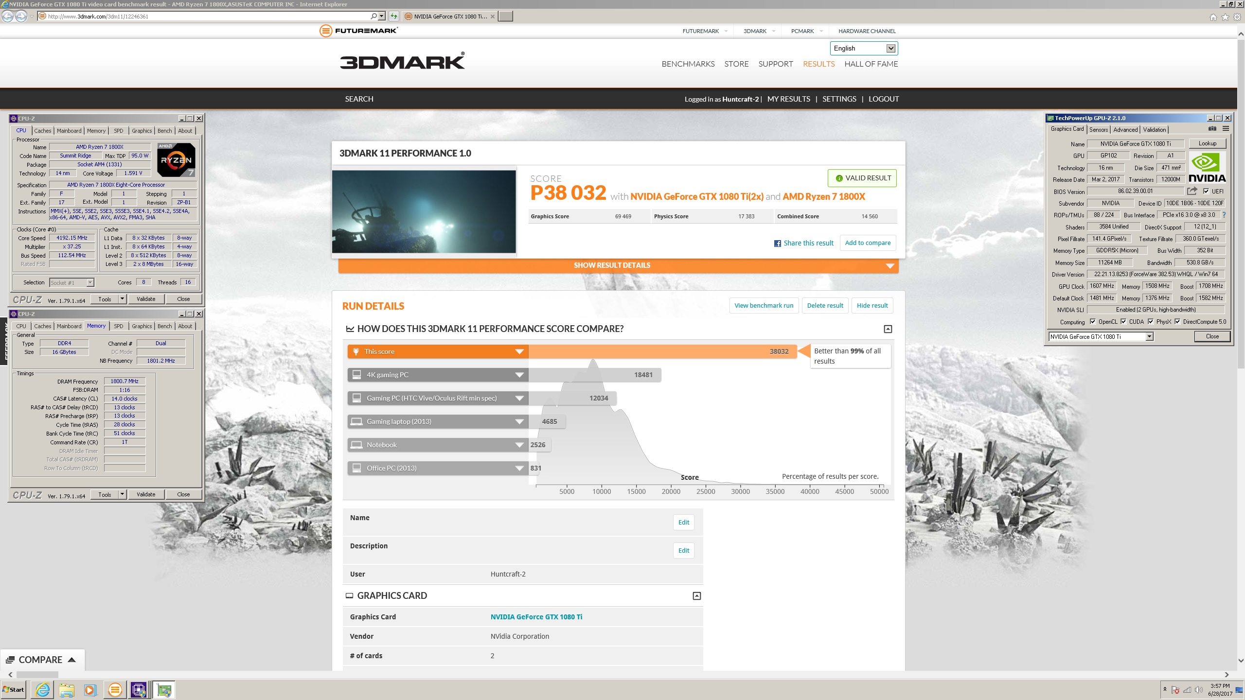The image size is (1245, 700).
Task: Click the Bus Interface question mark icon
Action: tap(1224, 215)
